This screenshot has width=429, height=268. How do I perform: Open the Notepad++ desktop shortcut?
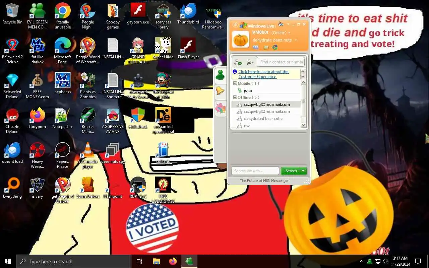[63, 119]
